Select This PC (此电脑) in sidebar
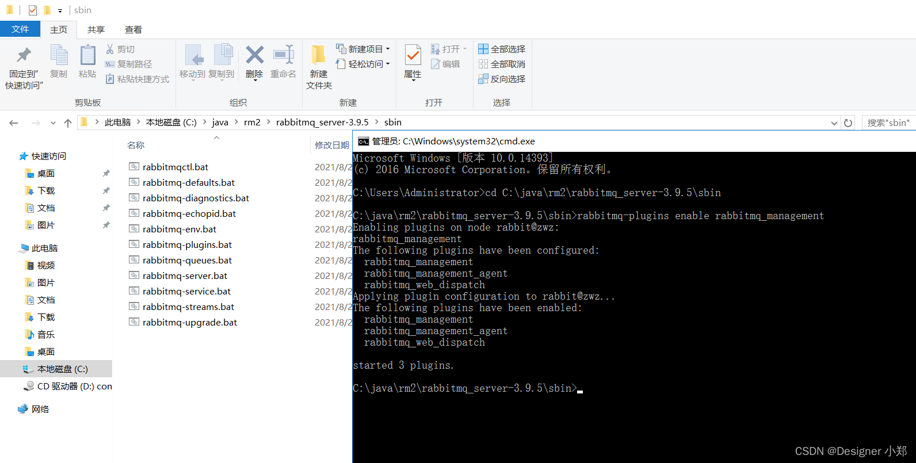916x463 pixels. (45, 248)
